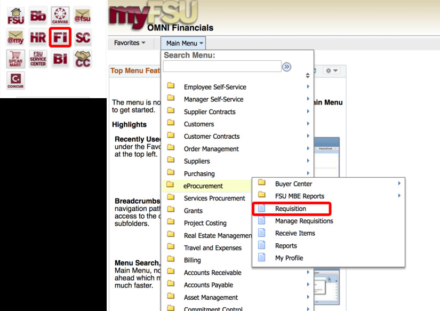Open the FSU Service Center icon
The height and width of the screenshot is (311, 440).
point(38,59)
